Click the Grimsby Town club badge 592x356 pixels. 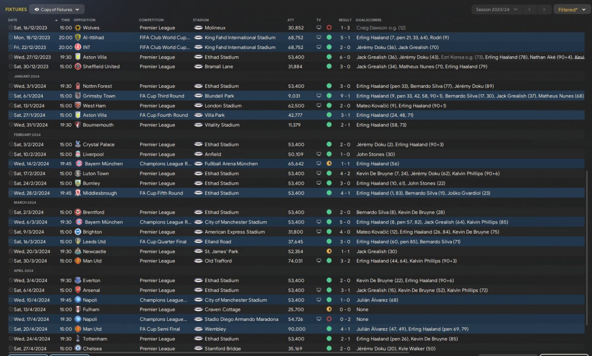78,96
